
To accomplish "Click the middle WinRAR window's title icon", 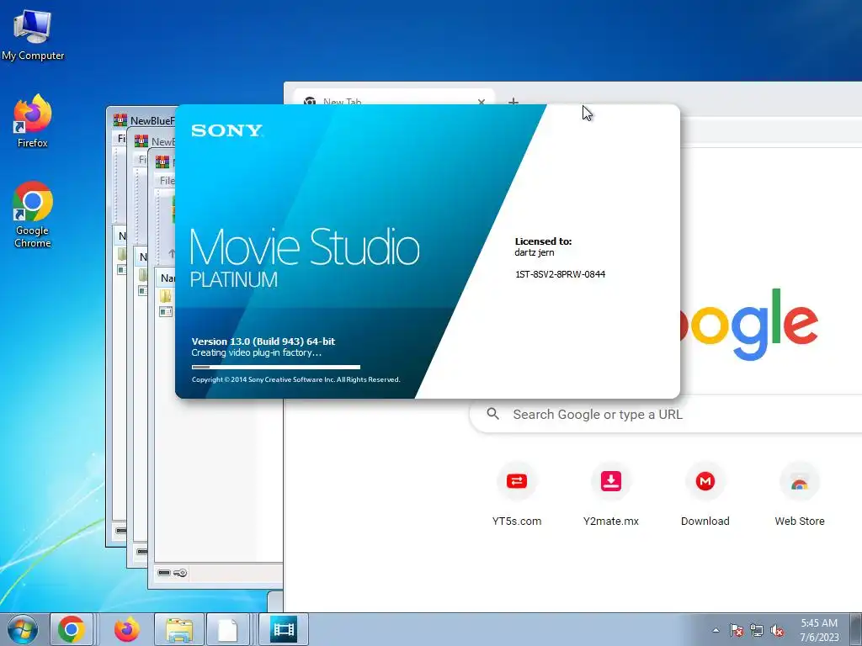I will pos(141,141).
